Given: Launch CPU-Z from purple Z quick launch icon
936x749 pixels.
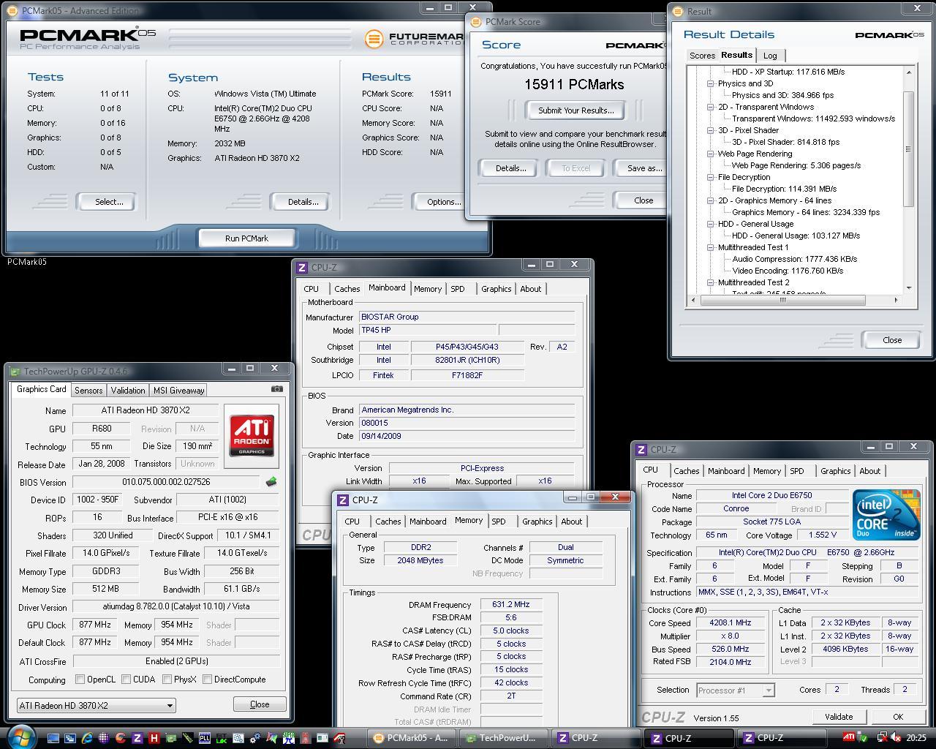Looking at the screenshot, I should (x=137, y=738).
